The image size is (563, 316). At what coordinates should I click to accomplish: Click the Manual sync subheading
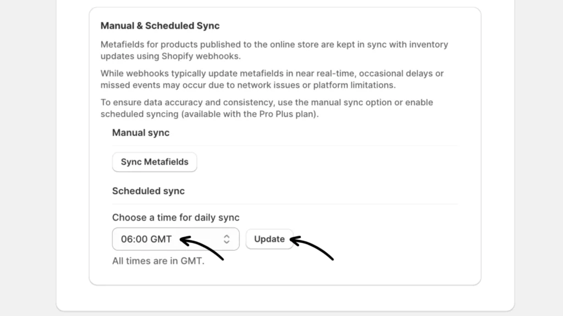(141, 133)
